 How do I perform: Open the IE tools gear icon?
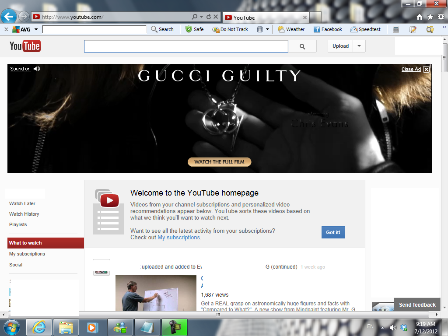[x=441, y=17]
